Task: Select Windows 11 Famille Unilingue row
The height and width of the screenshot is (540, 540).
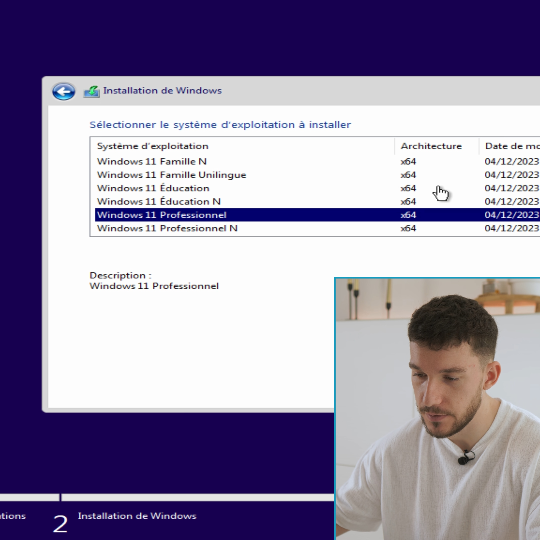Action: [317, 175]
